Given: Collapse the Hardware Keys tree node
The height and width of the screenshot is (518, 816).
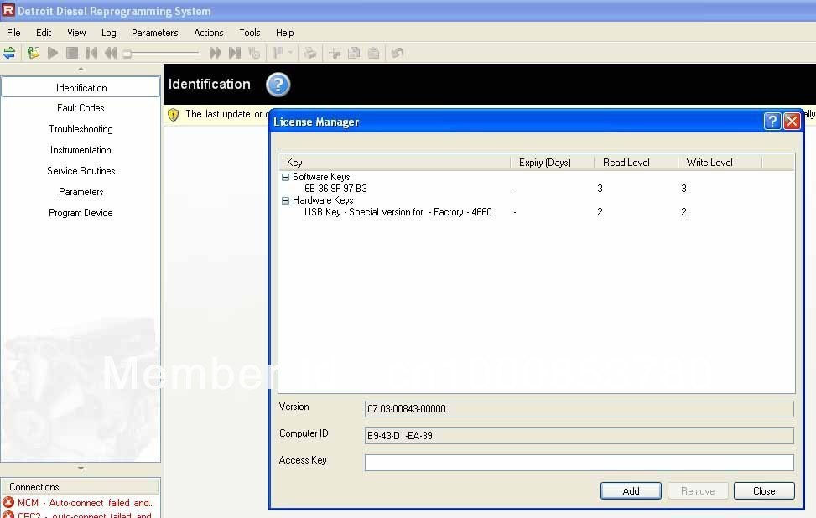Looking at the screenshot, I should 285,200.
